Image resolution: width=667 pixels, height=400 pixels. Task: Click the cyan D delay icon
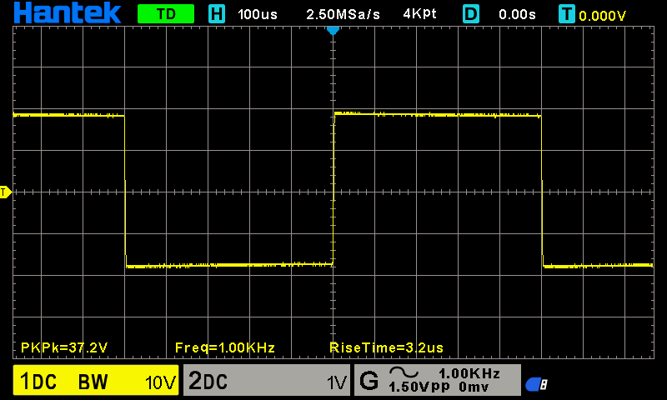pos(471,14)
